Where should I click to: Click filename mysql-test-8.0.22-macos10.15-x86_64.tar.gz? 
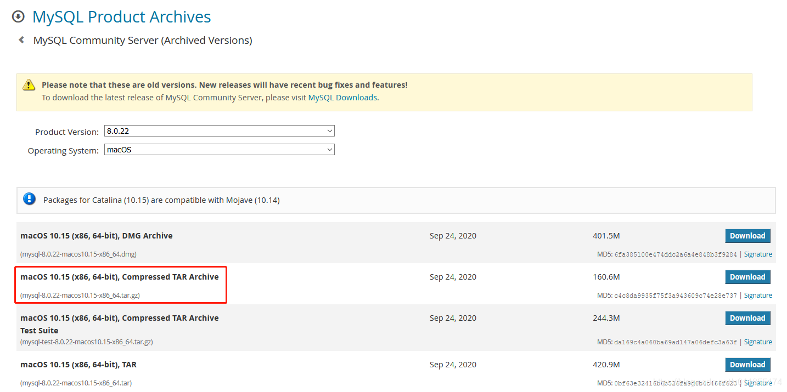(87, 342)
